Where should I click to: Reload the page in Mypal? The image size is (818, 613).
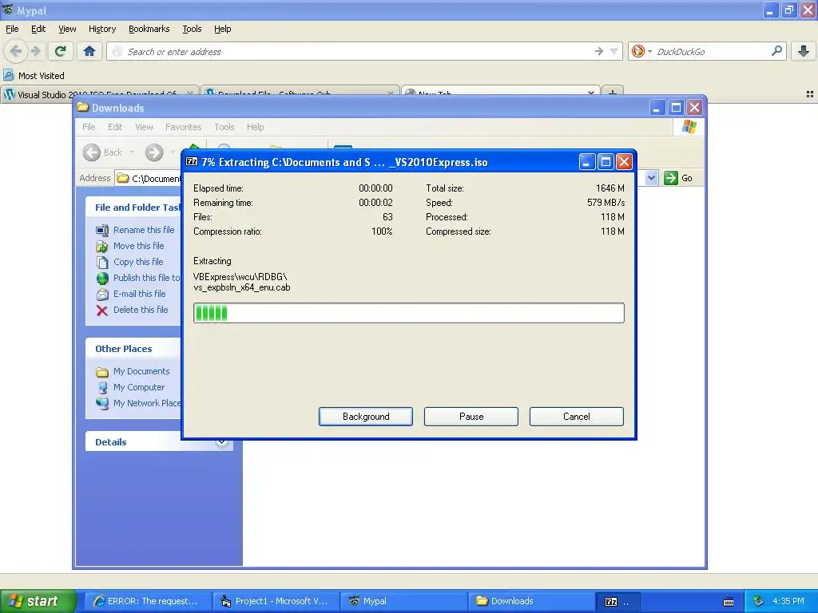point(61,51)
